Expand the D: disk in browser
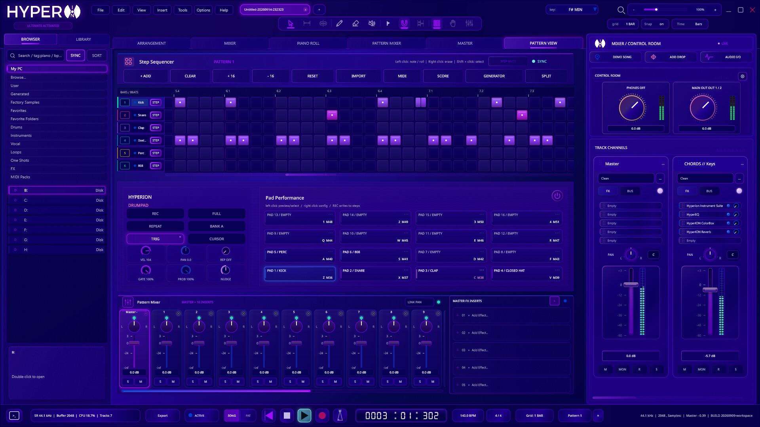 (57, 210)
